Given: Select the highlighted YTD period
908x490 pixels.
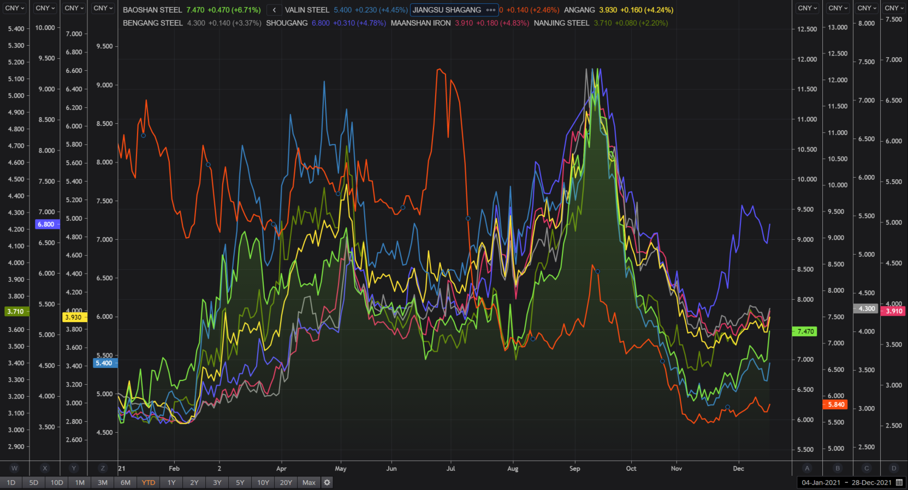Looking at the screenshot, I should [149, 482].
